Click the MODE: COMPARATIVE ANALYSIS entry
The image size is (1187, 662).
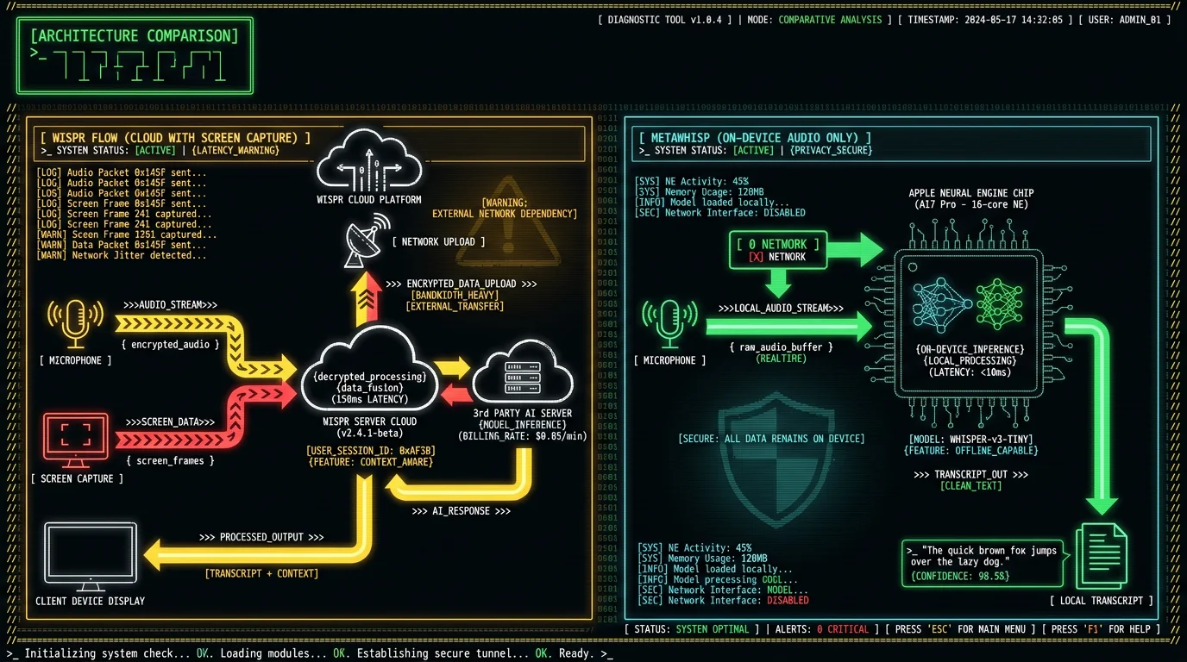[x=814, y=19]
